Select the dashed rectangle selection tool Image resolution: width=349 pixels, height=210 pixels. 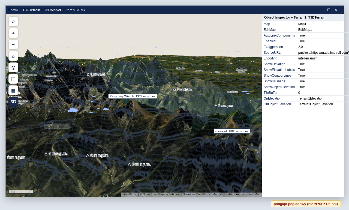13,79
